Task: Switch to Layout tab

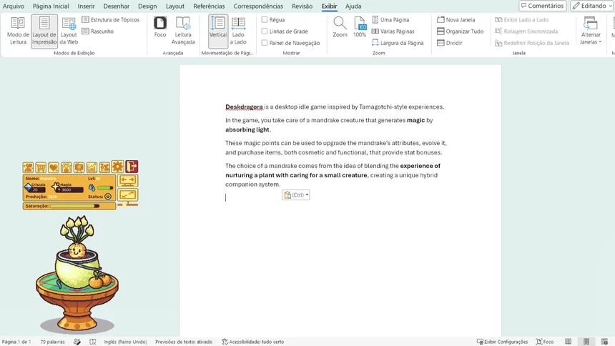Action: click(x=175, y=6)
